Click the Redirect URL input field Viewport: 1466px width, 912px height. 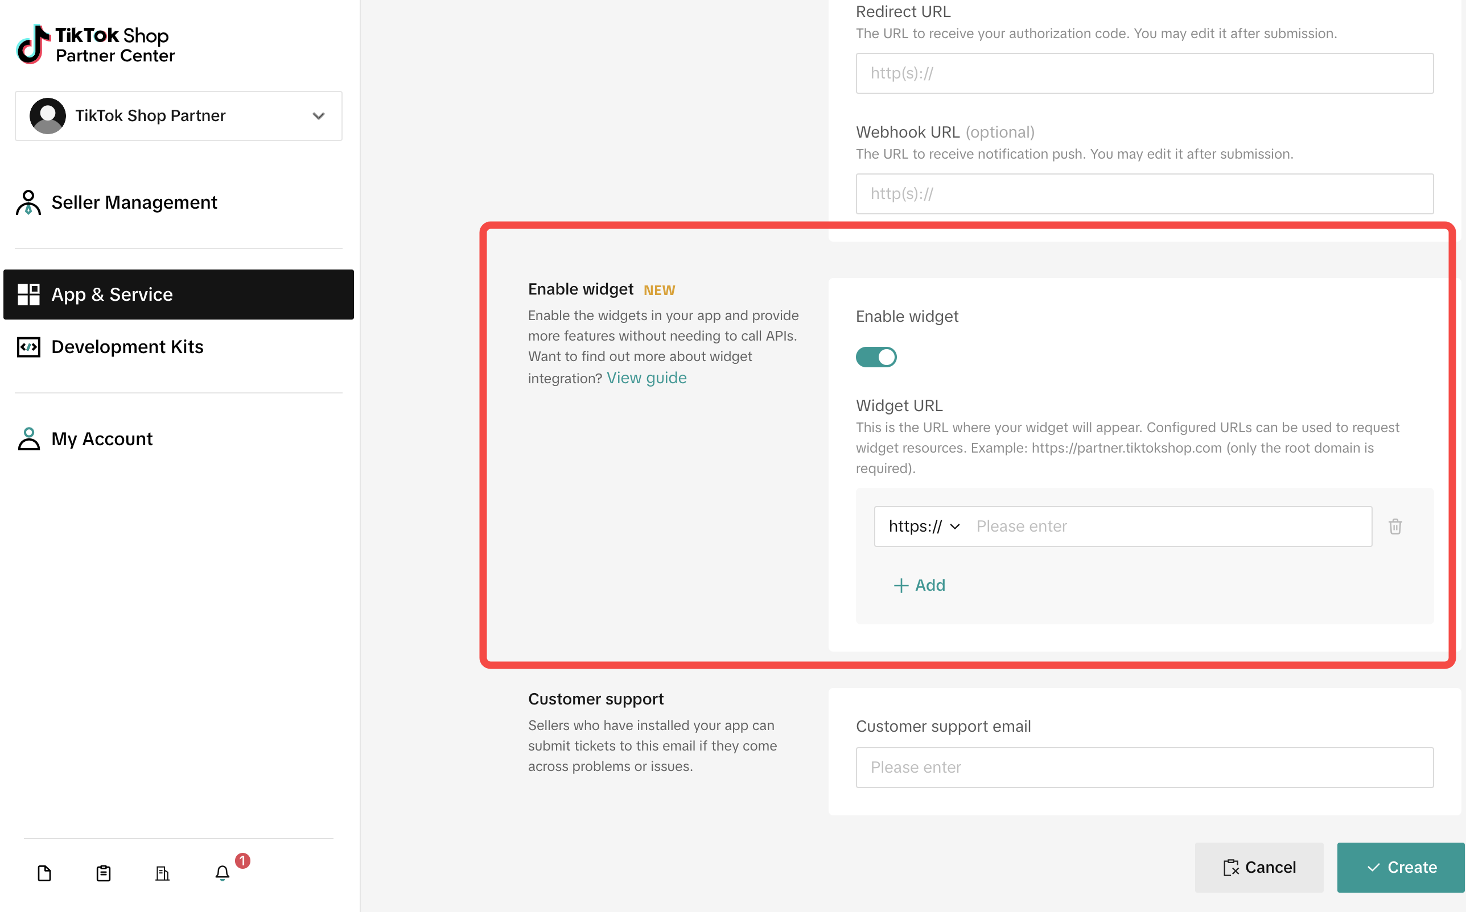1144,73
